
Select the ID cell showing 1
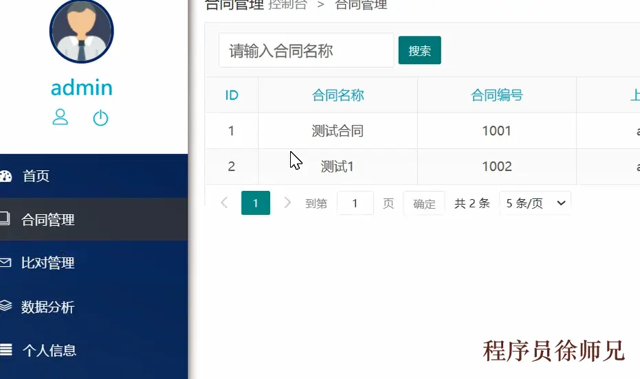point(232,131)
